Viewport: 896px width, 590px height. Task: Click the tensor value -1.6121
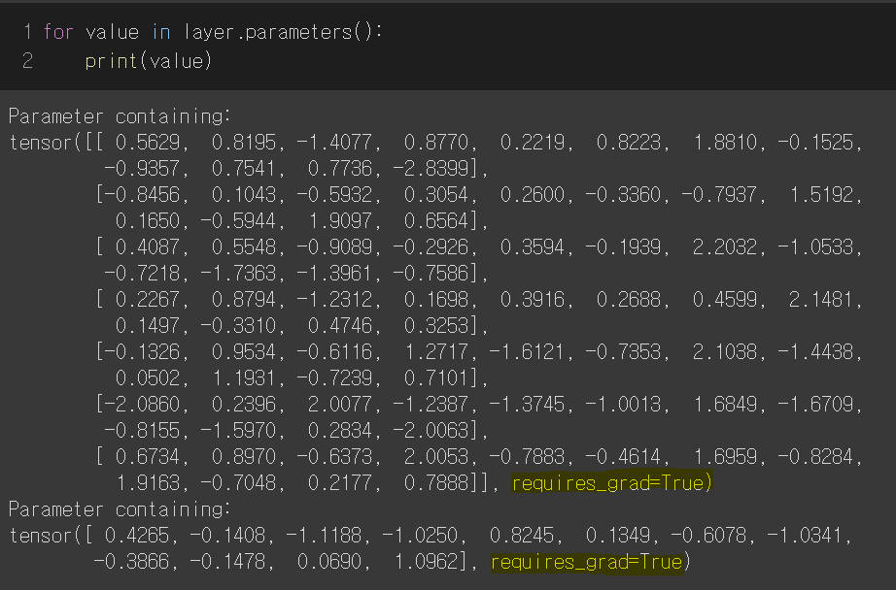[527, 352]
